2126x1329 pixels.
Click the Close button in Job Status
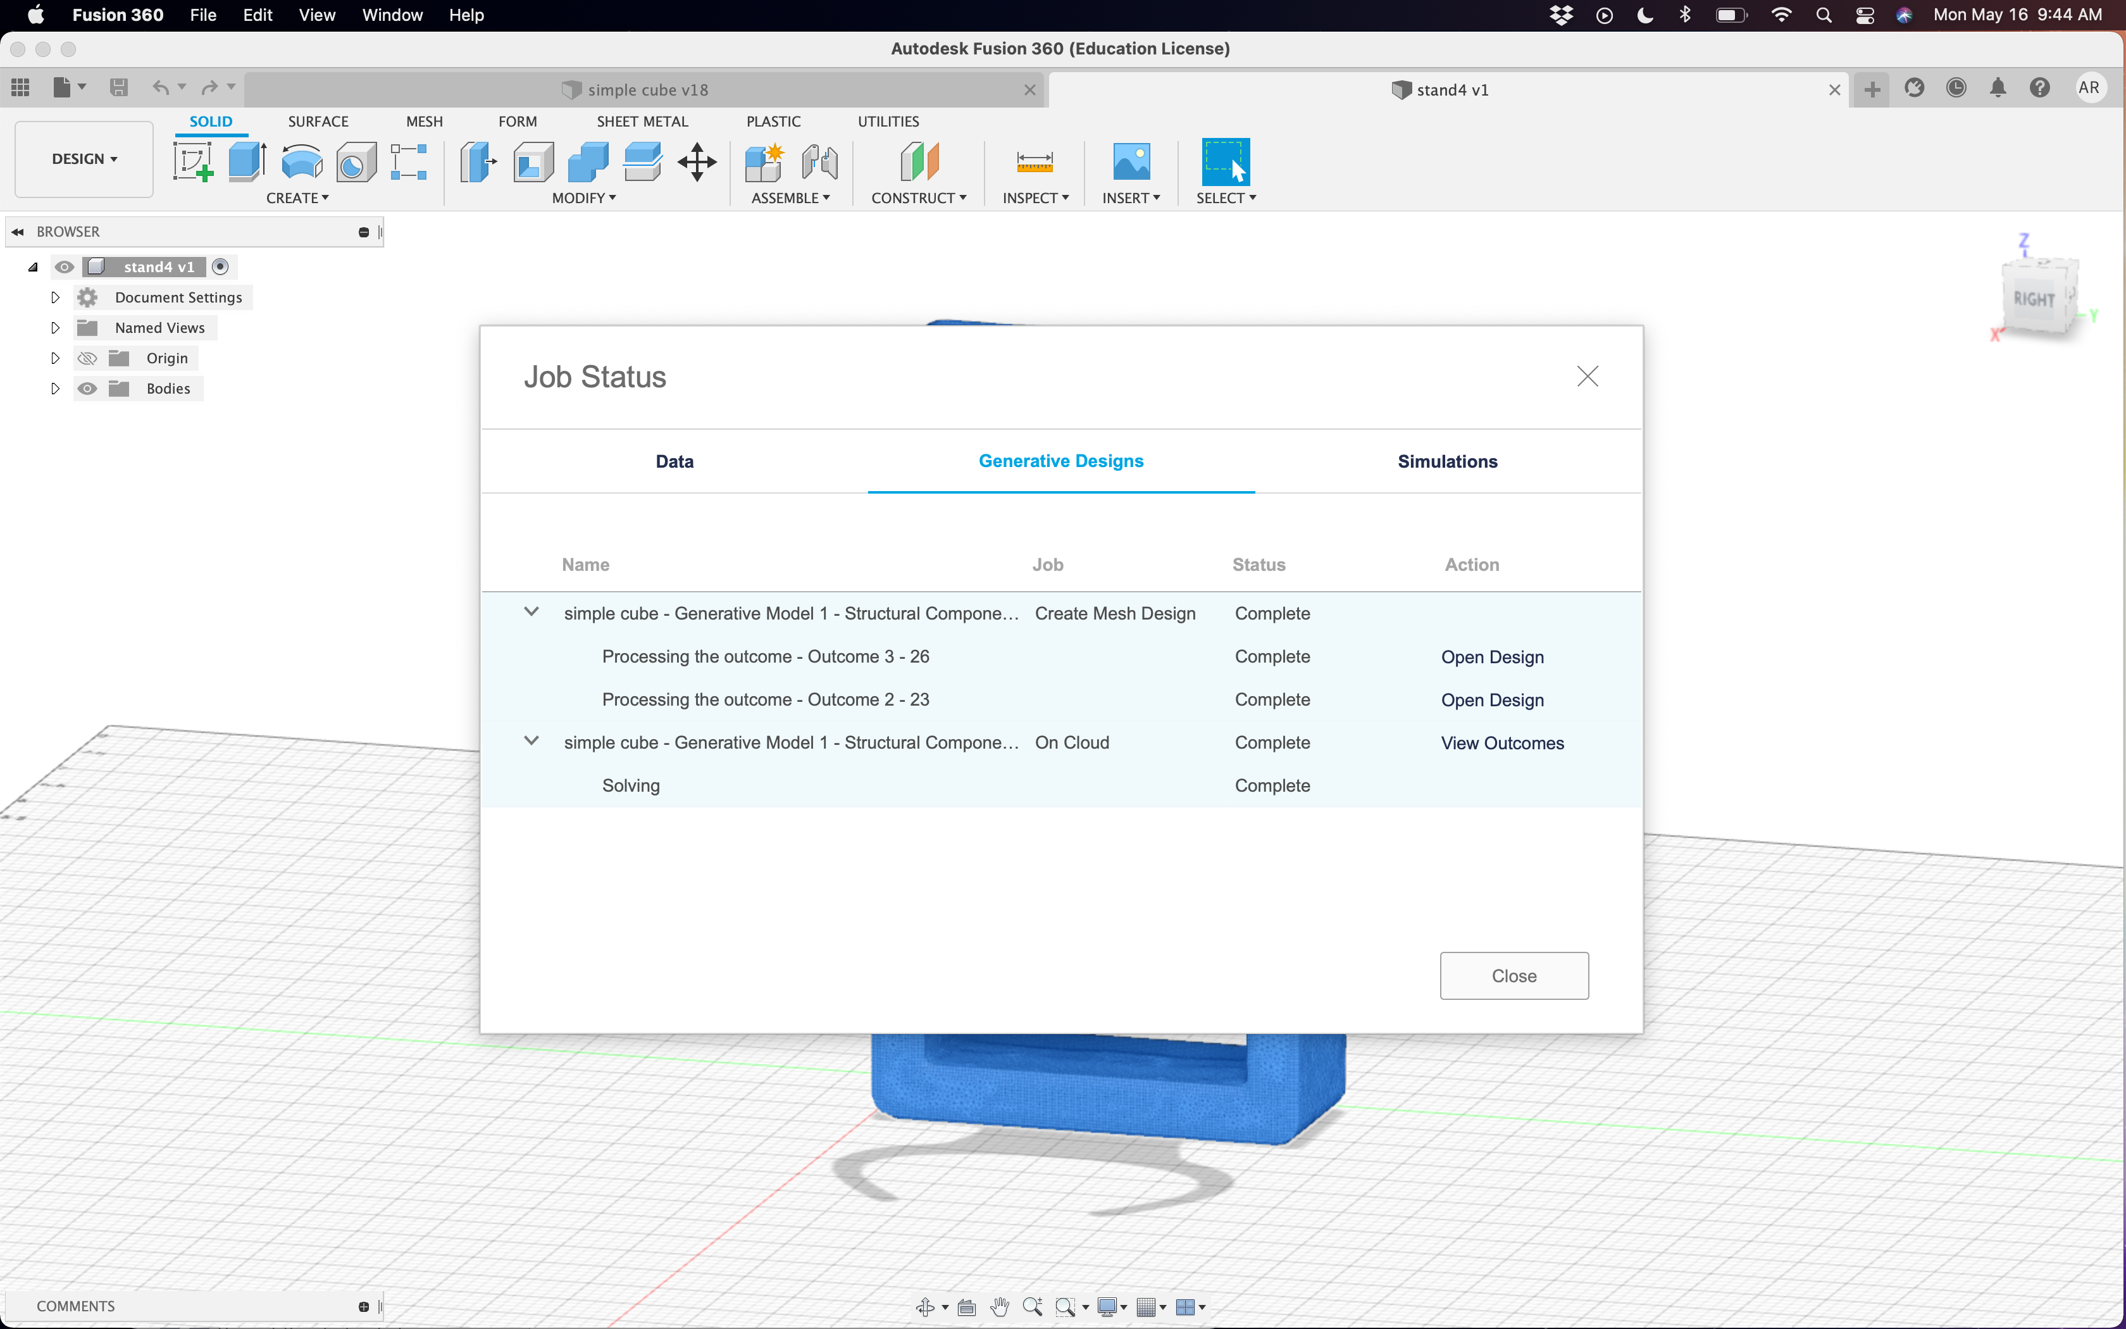click(1514, 976)
